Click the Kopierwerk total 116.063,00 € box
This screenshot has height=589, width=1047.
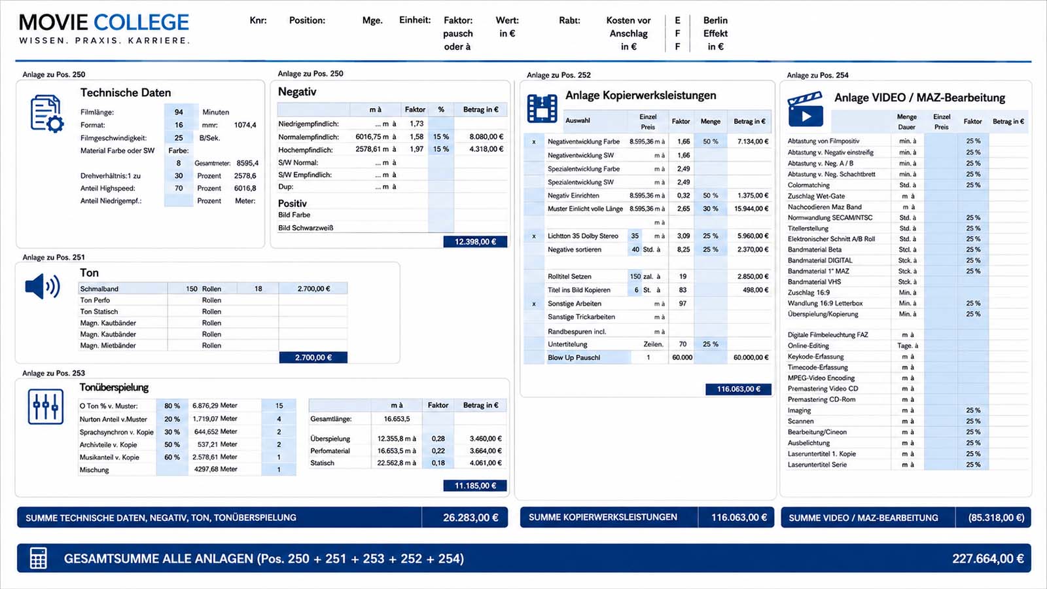tap(739, 389)
